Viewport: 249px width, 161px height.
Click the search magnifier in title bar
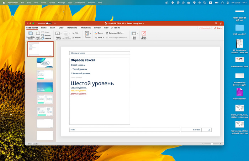[216, 23]
